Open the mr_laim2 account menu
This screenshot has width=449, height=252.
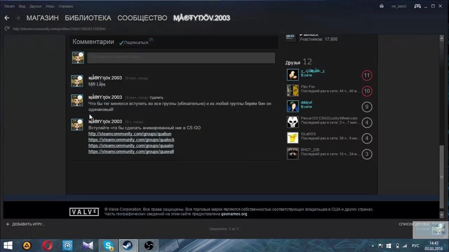point(399,6)
